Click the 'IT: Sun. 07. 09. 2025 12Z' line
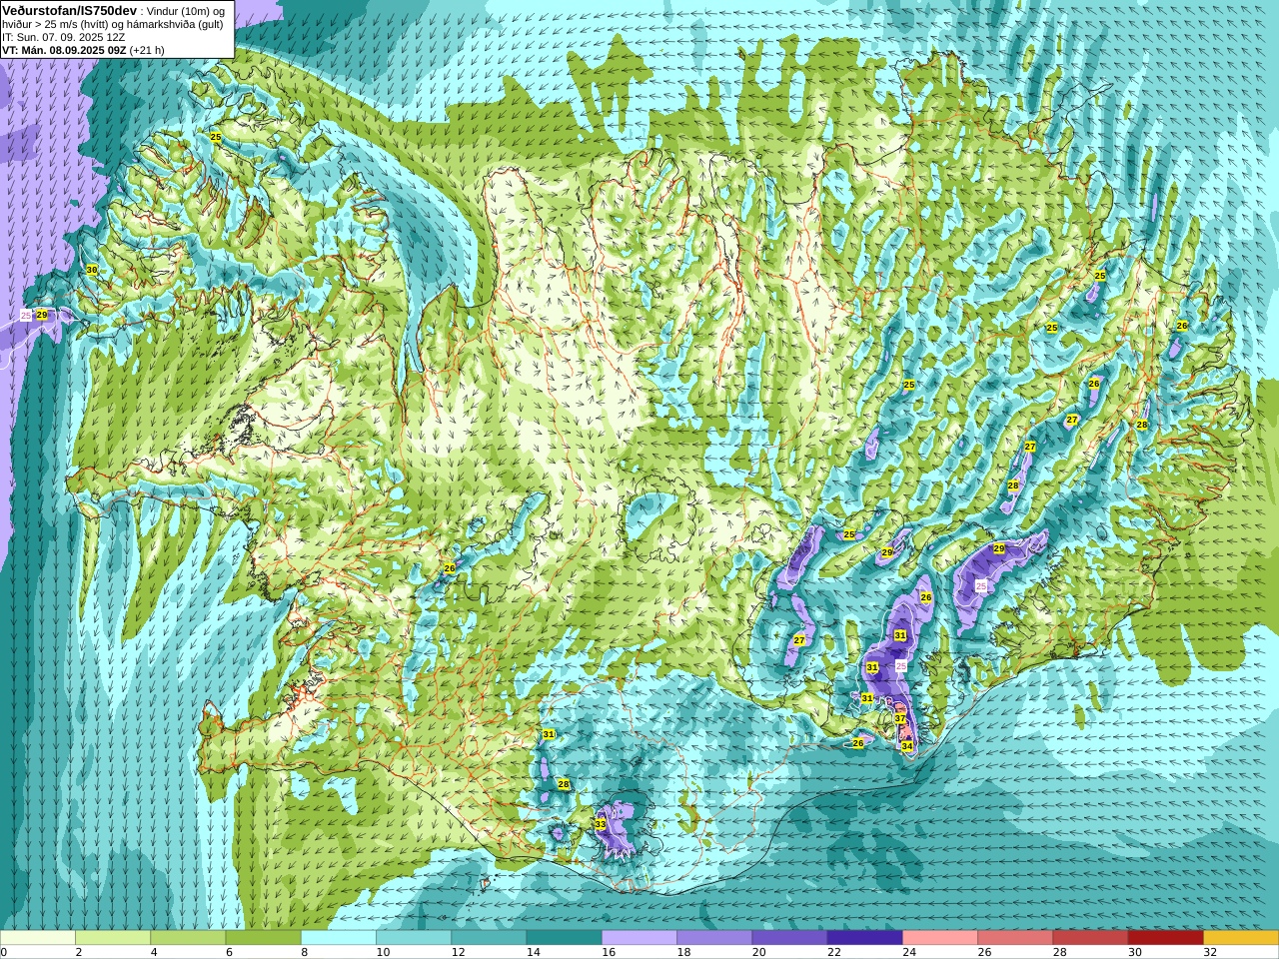The width and height of the screenshot is (1279, 959). [x=63, y=37]
